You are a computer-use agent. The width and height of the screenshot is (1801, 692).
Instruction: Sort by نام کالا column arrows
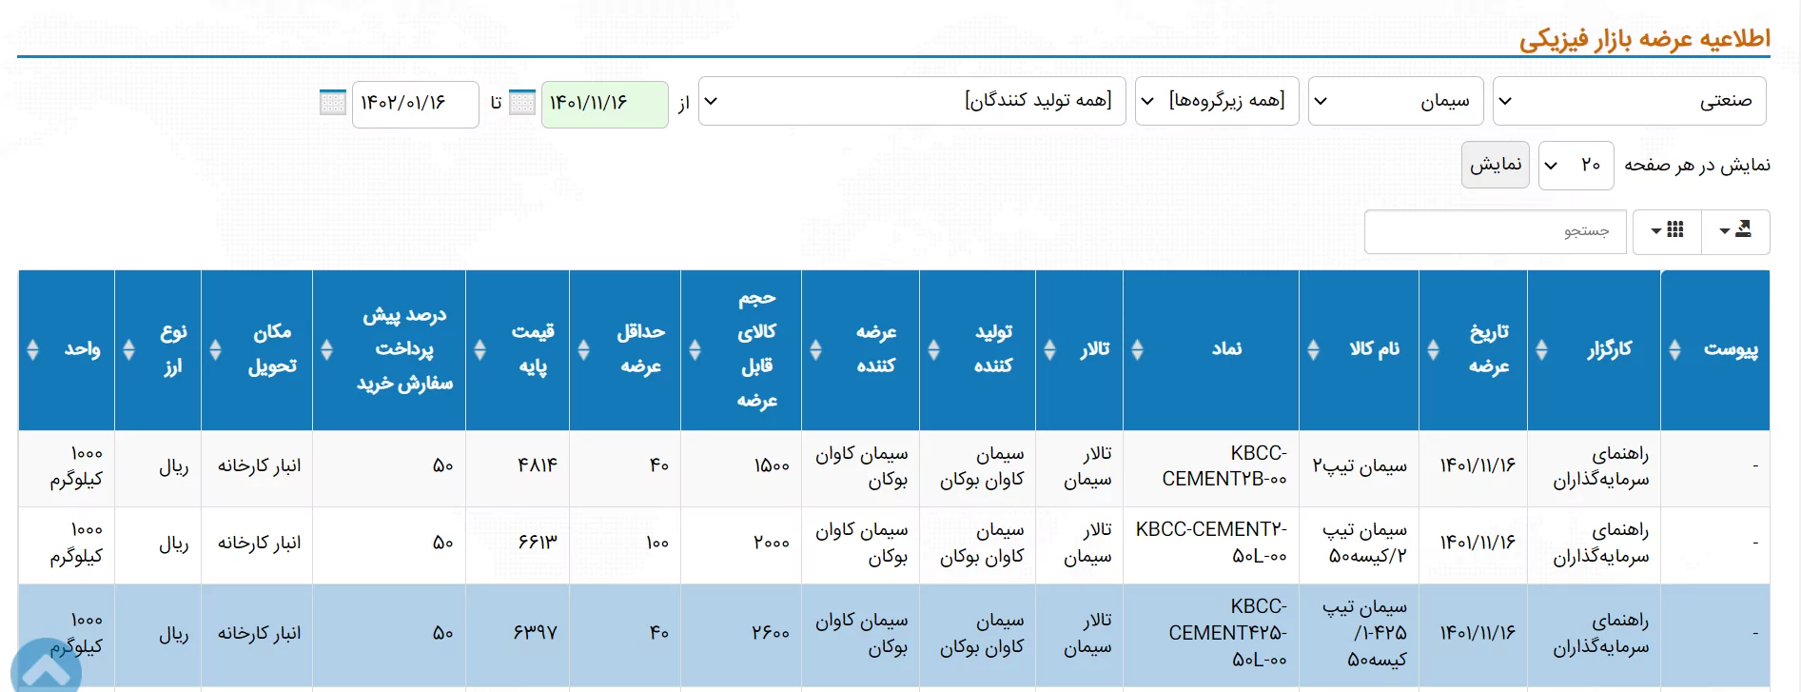(x=1313, y=349)
